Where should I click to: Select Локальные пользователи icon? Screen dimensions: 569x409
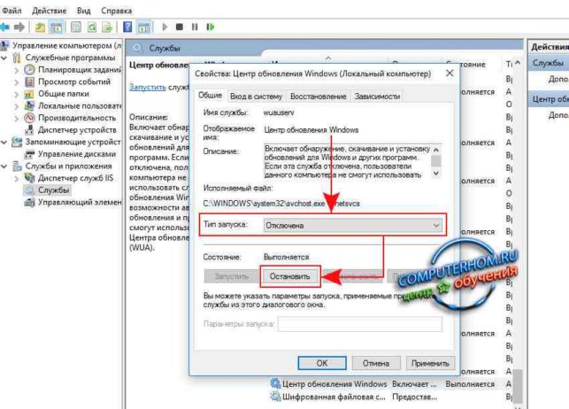tap(29, 106)
